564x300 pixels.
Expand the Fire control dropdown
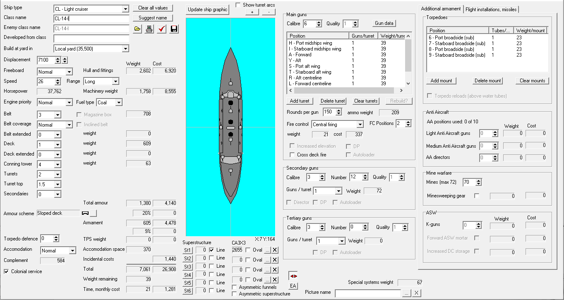(x=360, y=124)
